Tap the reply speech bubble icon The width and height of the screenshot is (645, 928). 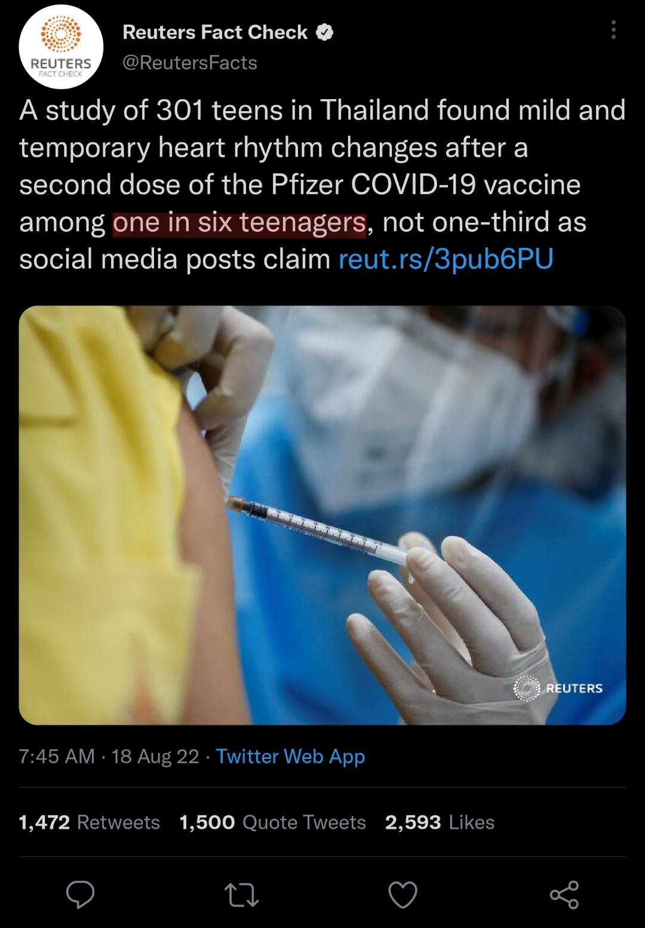pyautogui.click(x=80, y=895)
